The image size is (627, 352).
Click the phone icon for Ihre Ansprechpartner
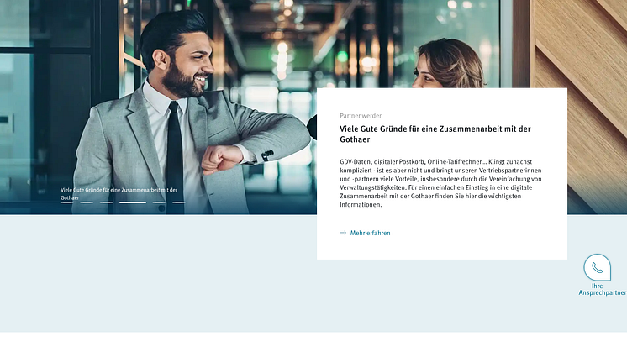(x=597, y=267)
